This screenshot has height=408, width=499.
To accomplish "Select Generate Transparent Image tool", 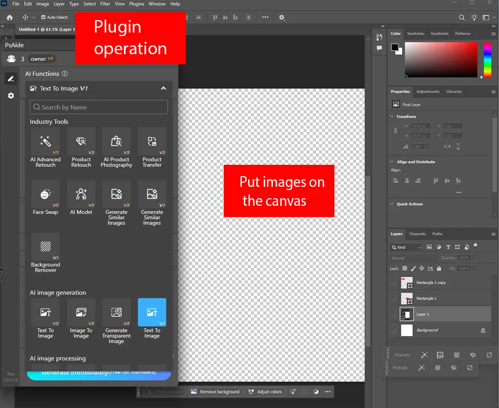I will 116,313.
